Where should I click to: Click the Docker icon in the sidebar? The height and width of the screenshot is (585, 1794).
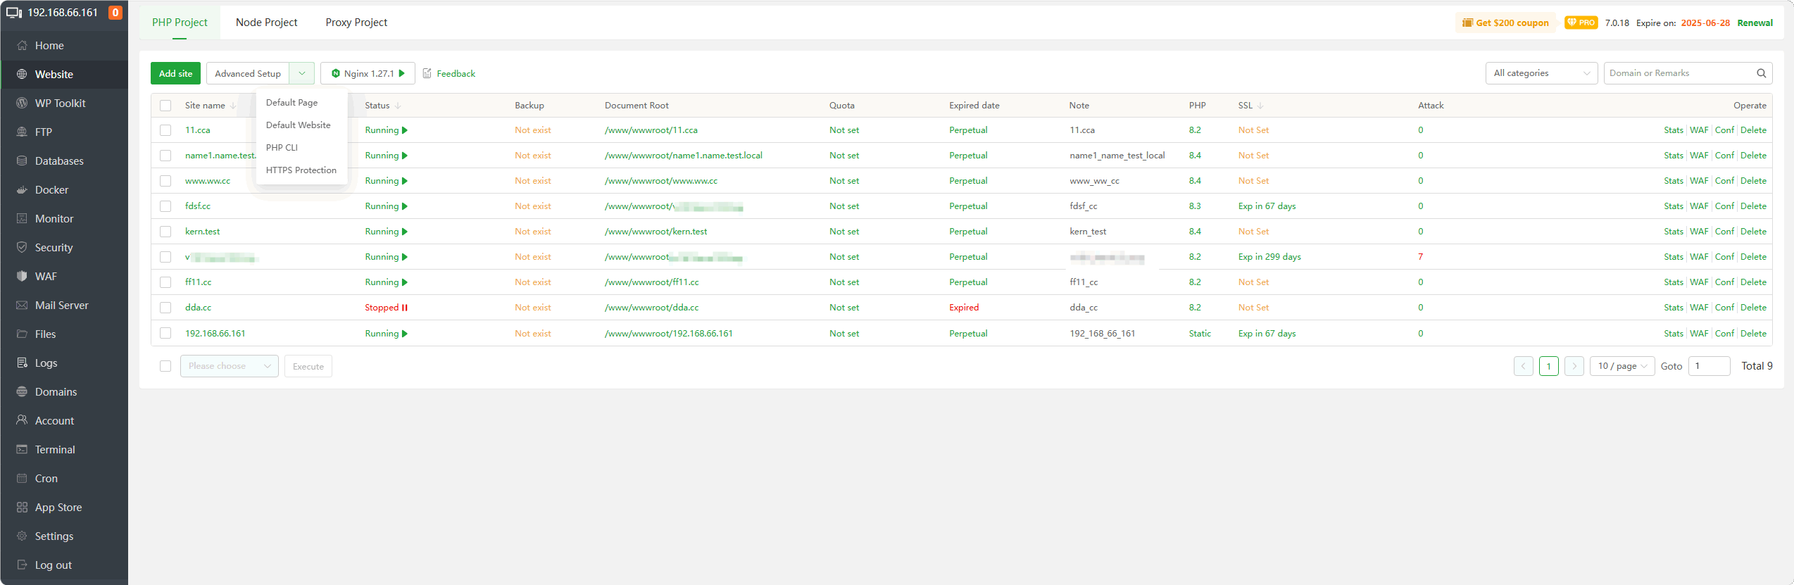pos(22,190)
